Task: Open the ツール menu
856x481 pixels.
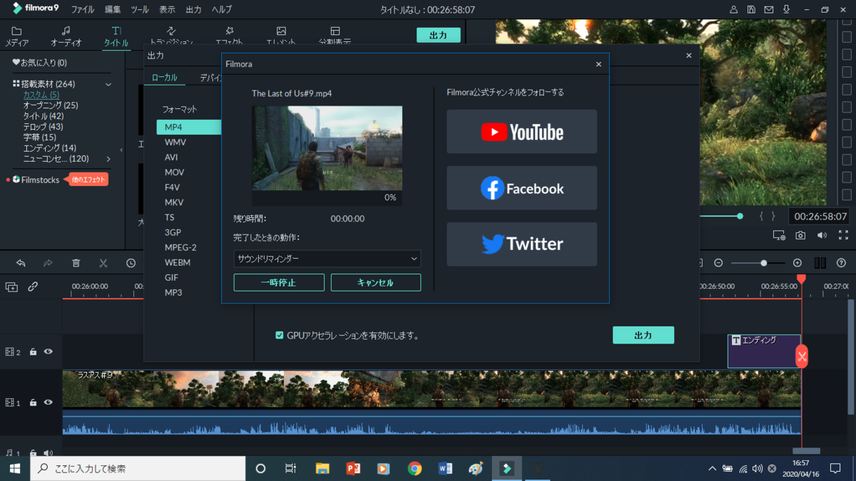Action: click(140, 10)
